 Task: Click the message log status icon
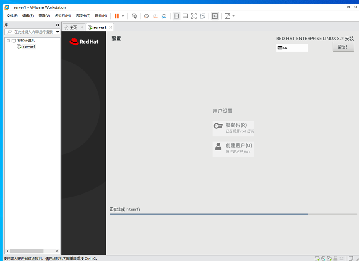pos(351,259)
